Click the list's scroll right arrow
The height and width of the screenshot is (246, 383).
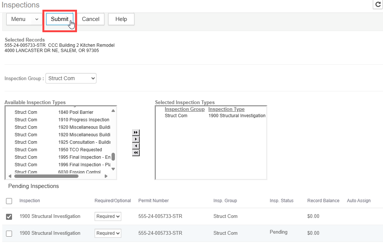click(x=106, y=176)
